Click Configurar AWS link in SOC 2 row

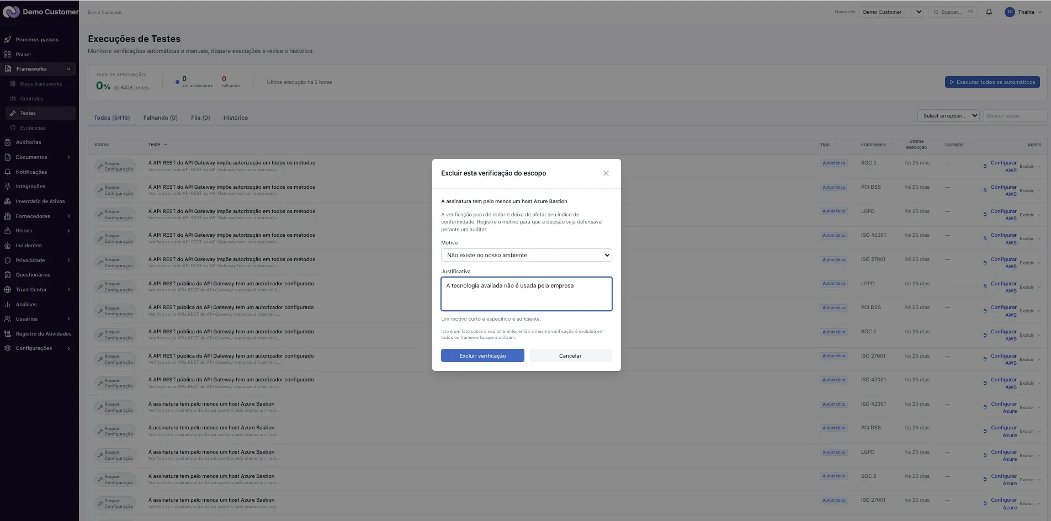coord(1003,166)
